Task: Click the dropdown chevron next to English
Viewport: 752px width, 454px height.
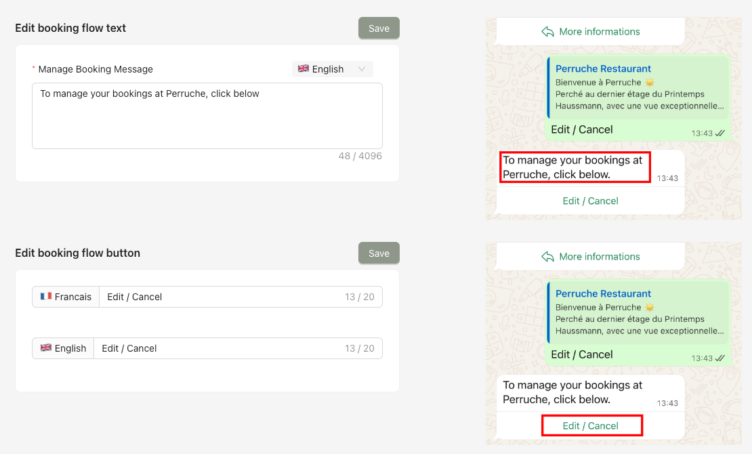Action: [362, 69]
